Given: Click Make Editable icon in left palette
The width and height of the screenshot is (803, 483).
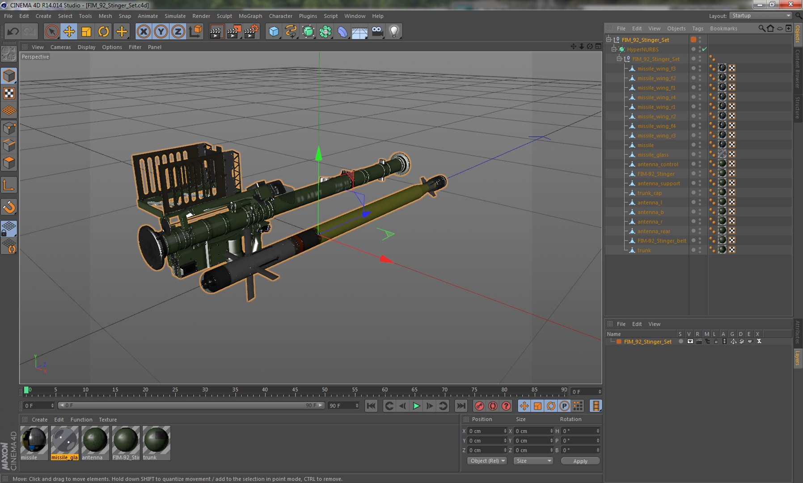Looking at the screenshot, I should (9, 54).
